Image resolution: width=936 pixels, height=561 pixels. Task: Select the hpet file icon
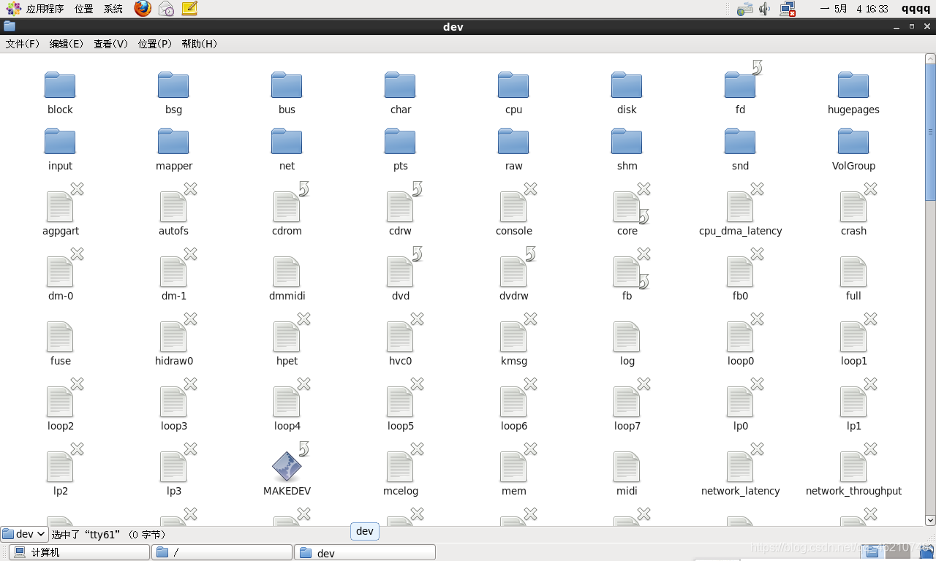(x=287, y=337)
